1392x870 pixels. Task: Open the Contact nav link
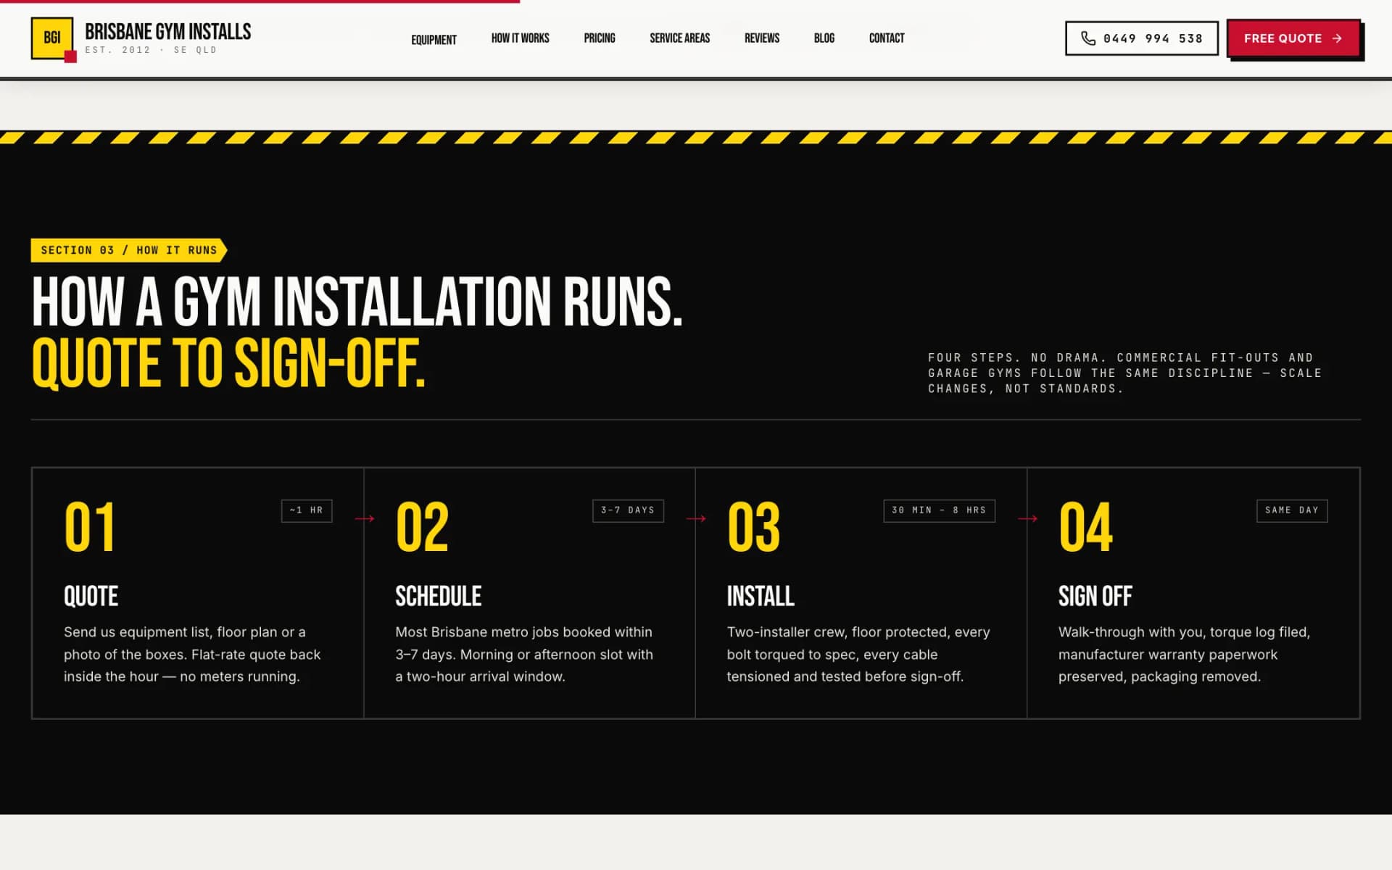point(887,38)
